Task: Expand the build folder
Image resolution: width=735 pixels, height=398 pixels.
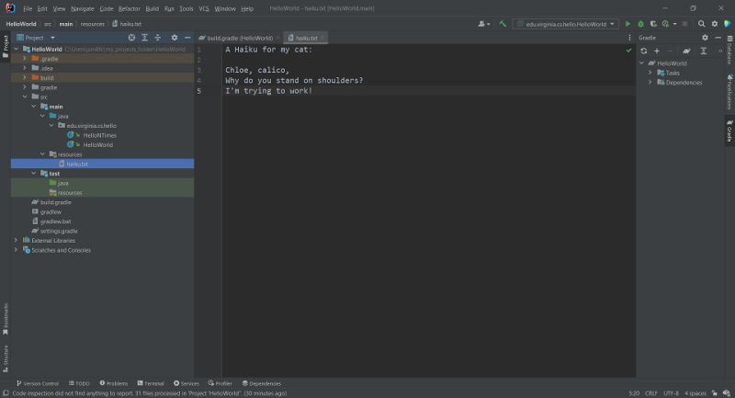Action: tap(25, 77)
